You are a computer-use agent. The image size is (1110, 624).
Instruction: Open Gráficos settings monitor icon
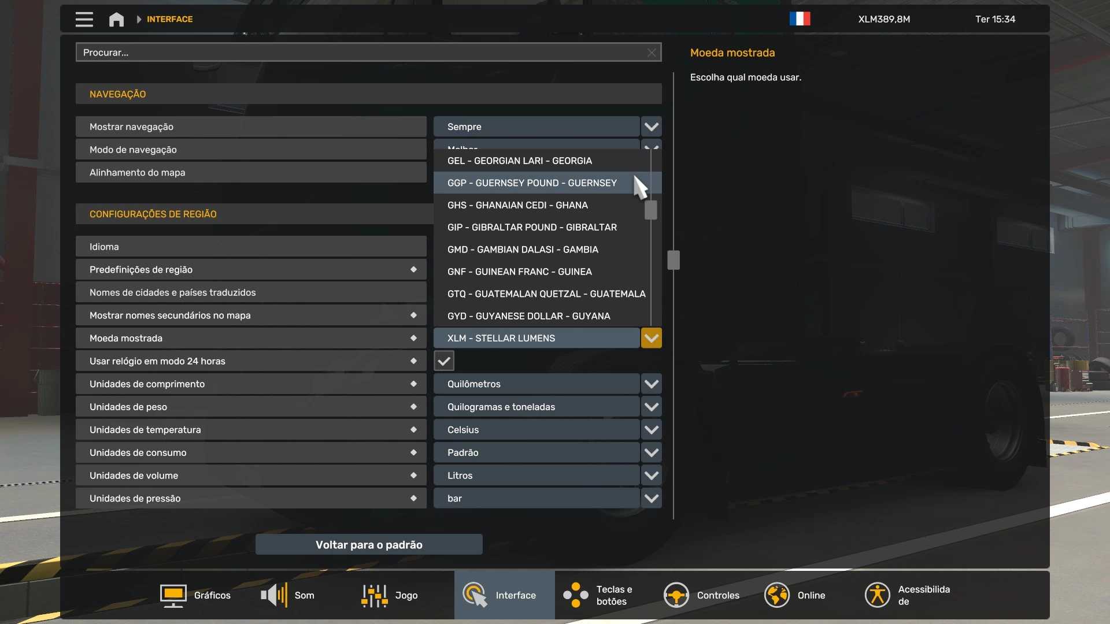click(x=173, y=595)
